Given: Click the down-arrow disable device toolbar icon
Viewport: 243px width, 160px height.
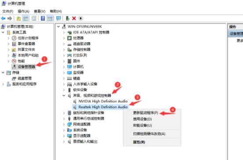Looking at the screenshot, I should point(80,18).
